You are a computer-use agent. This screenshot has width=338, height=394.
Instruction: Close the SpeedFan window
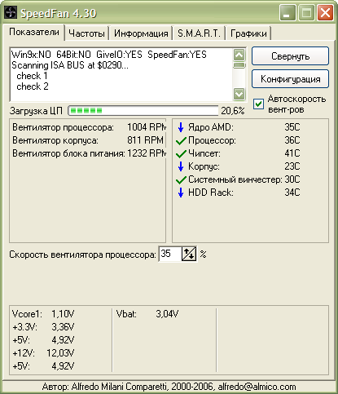coord(325,13)
